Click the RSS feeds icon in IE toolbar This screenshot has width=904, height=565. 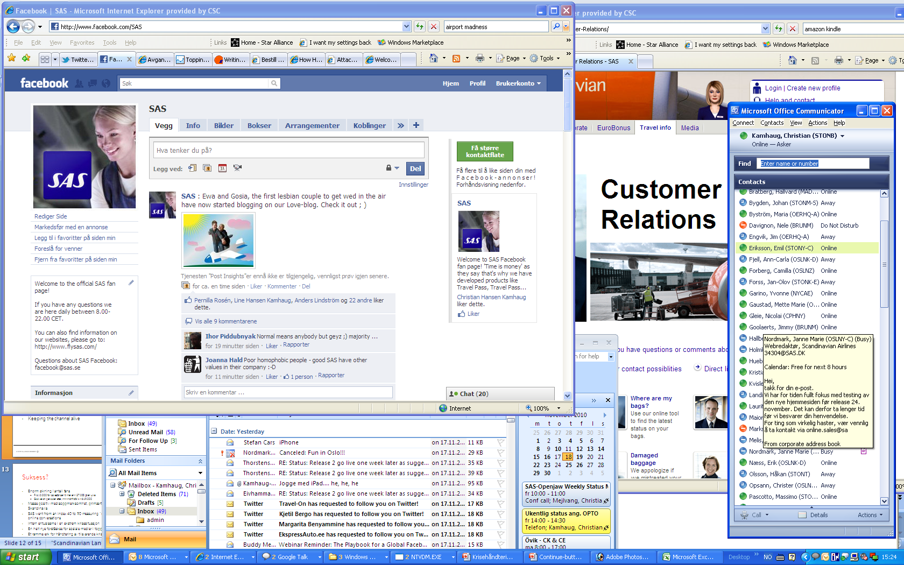pyautogui.click(x=456, y=58)
